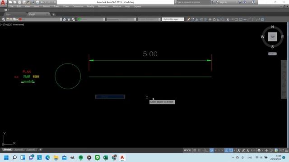Click the Plot printer icon in Quick Access
The height and width of the screenshot is (162, 289).
tap(37, 2)
